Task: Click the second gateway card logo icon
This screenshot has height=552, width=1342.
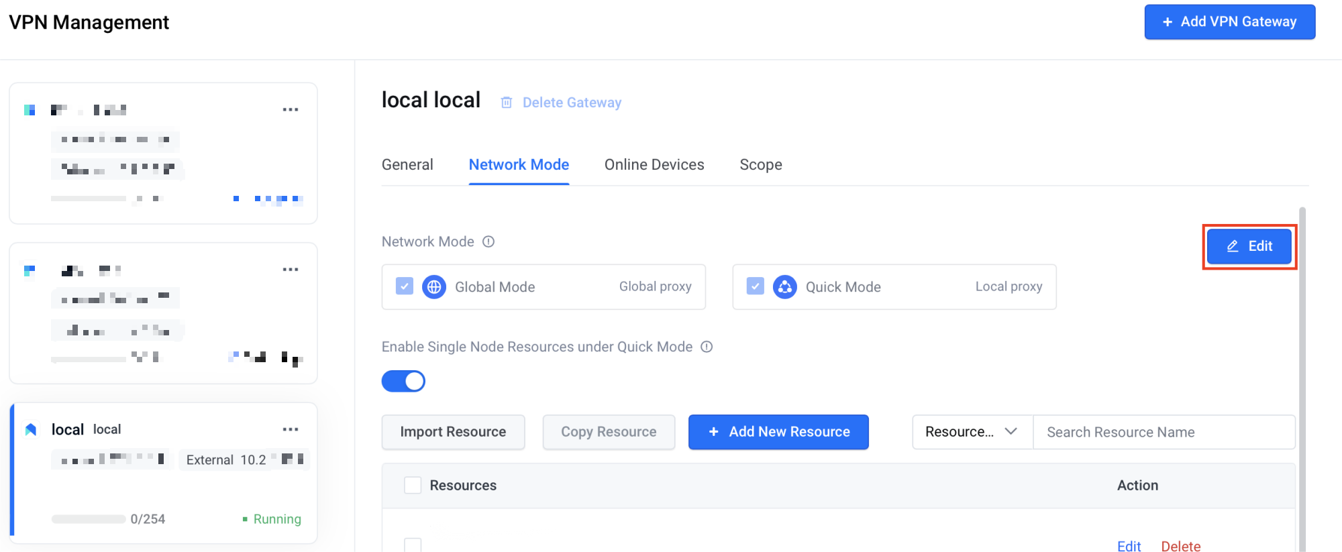Action: click(30, 270)
